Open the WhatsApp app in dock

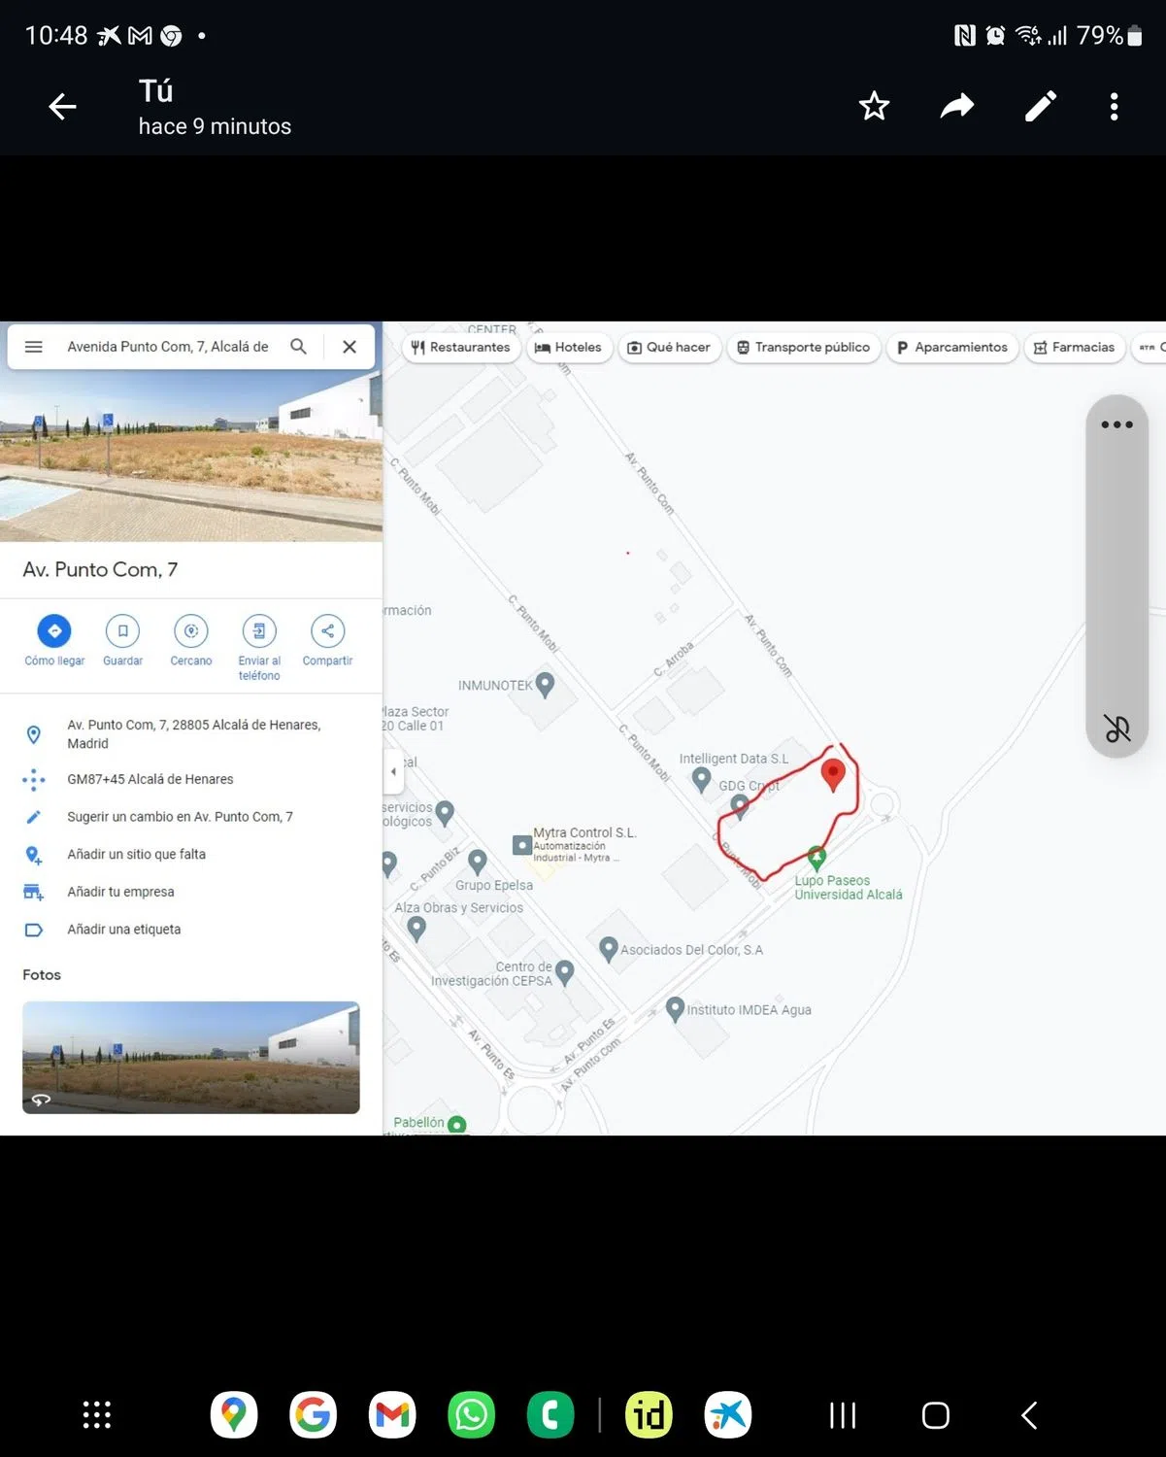[471, 1415]
